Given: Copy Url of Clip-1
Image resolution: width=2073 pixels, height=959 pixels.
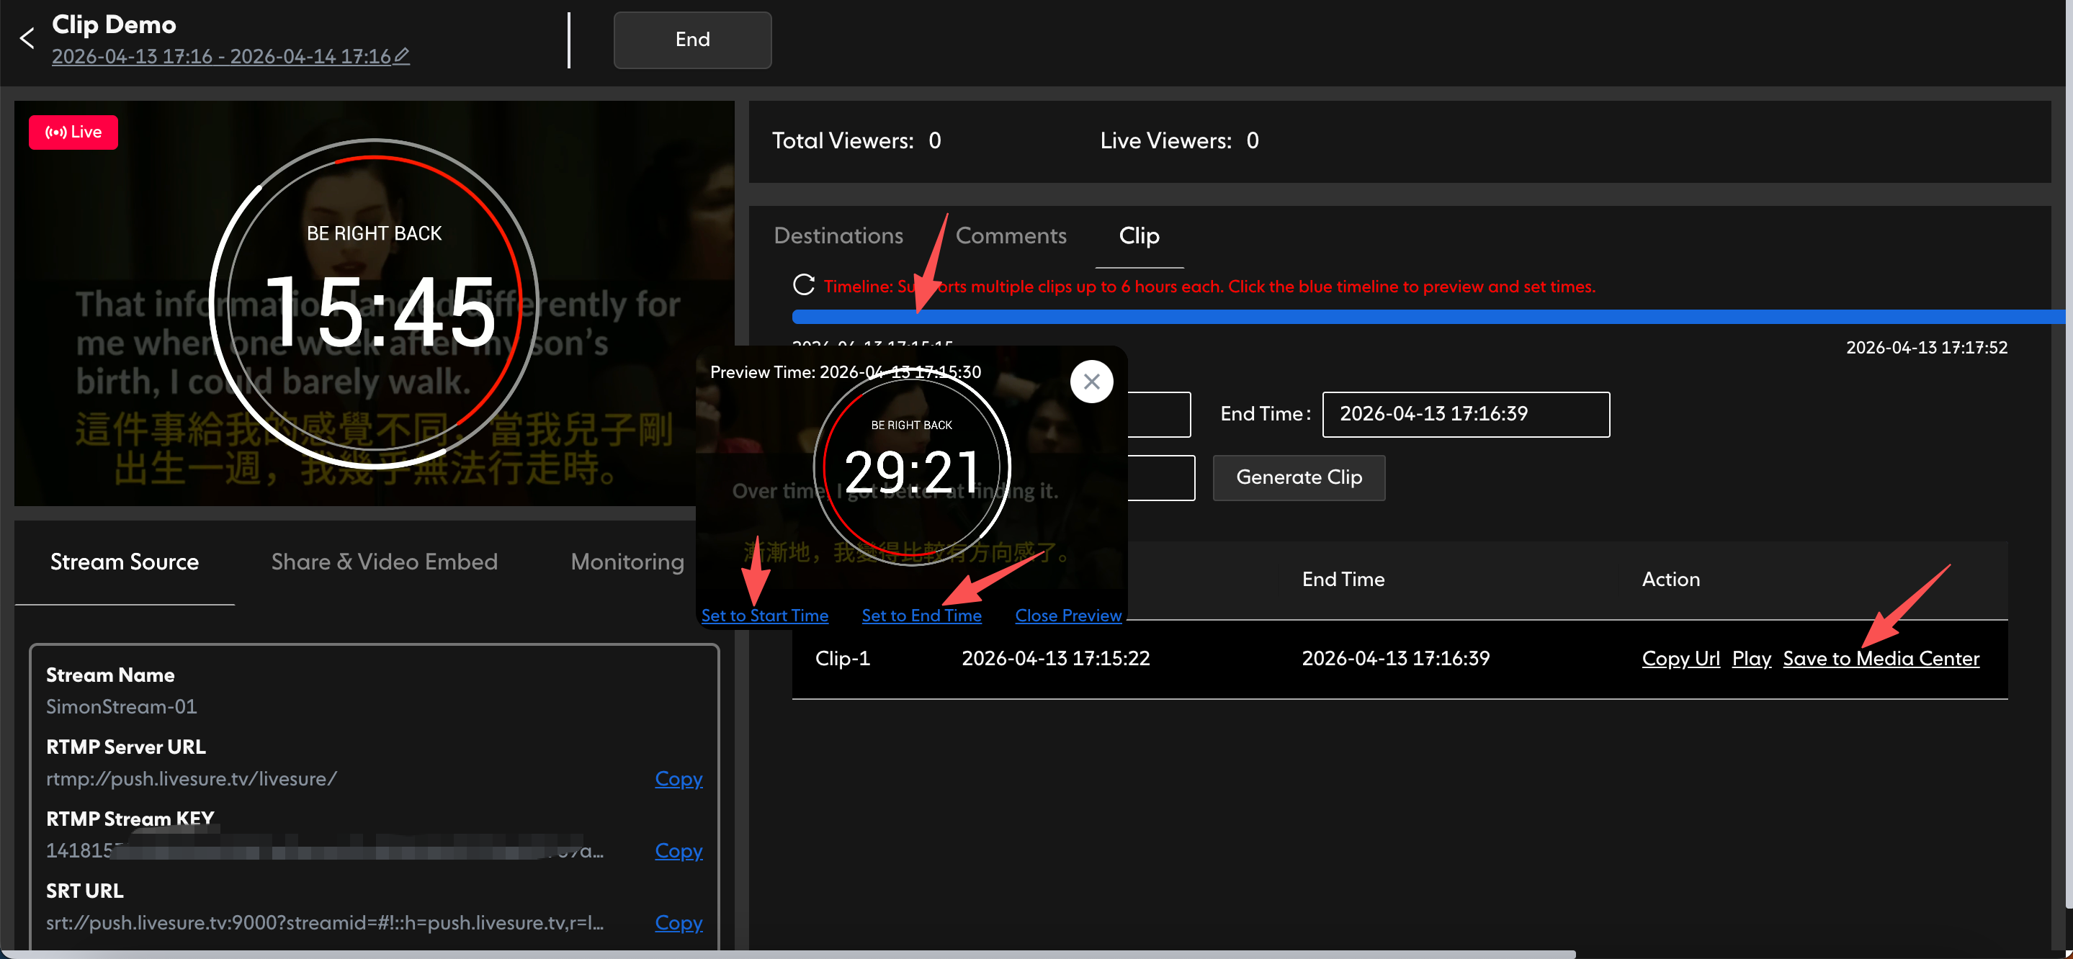Looking at the screenshot, I should [1680, 658].
